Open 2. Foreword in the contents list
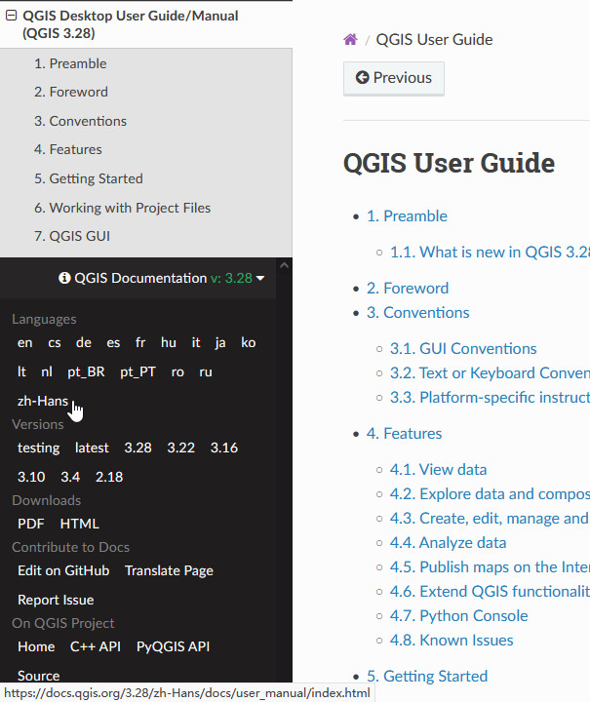590x702 pixels. point(408,289)
